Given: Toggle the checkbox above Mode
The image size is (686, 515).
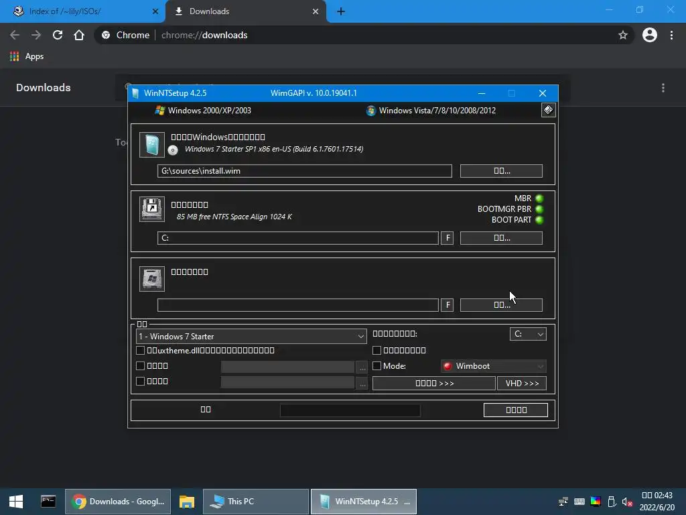Looking at the screenshot, I should (x=376, y=350).
